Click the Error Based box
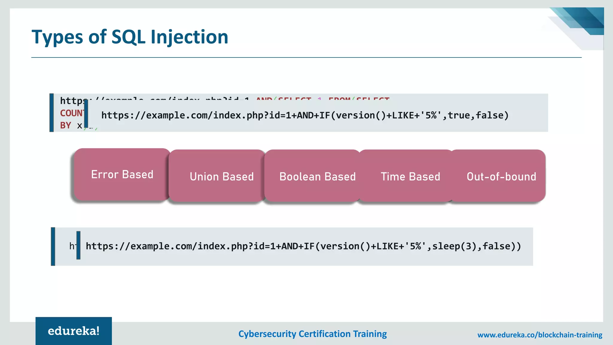 click(122, 174)
